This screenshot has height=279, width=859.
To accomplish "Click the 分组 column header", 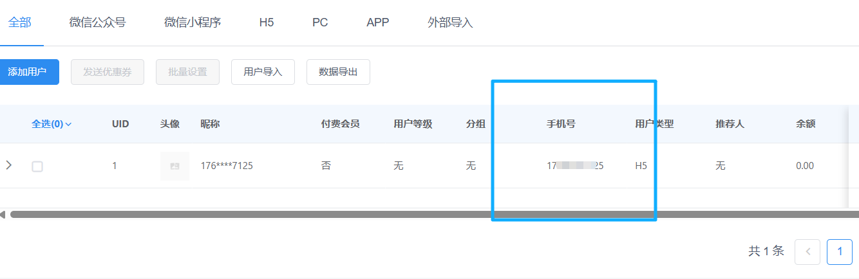I will click(476, 124).
